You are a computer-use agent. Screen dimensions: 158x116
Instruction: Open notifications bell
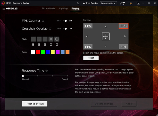point(131,3)
